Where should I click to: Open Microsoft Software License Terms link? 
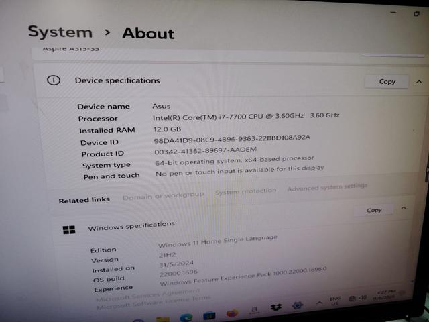(x=154, y=301)
